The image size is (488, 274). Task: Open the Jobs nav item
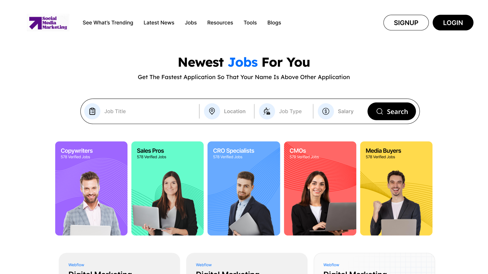pyautogui.click(x=191, y=23)
